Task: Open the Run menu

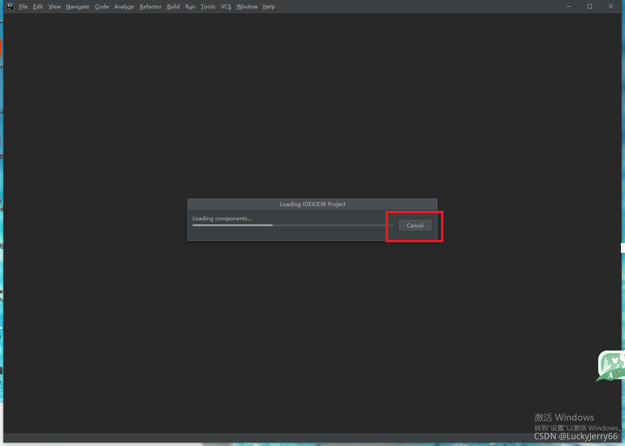Action: pyautogui.click(x=190, y=7)
